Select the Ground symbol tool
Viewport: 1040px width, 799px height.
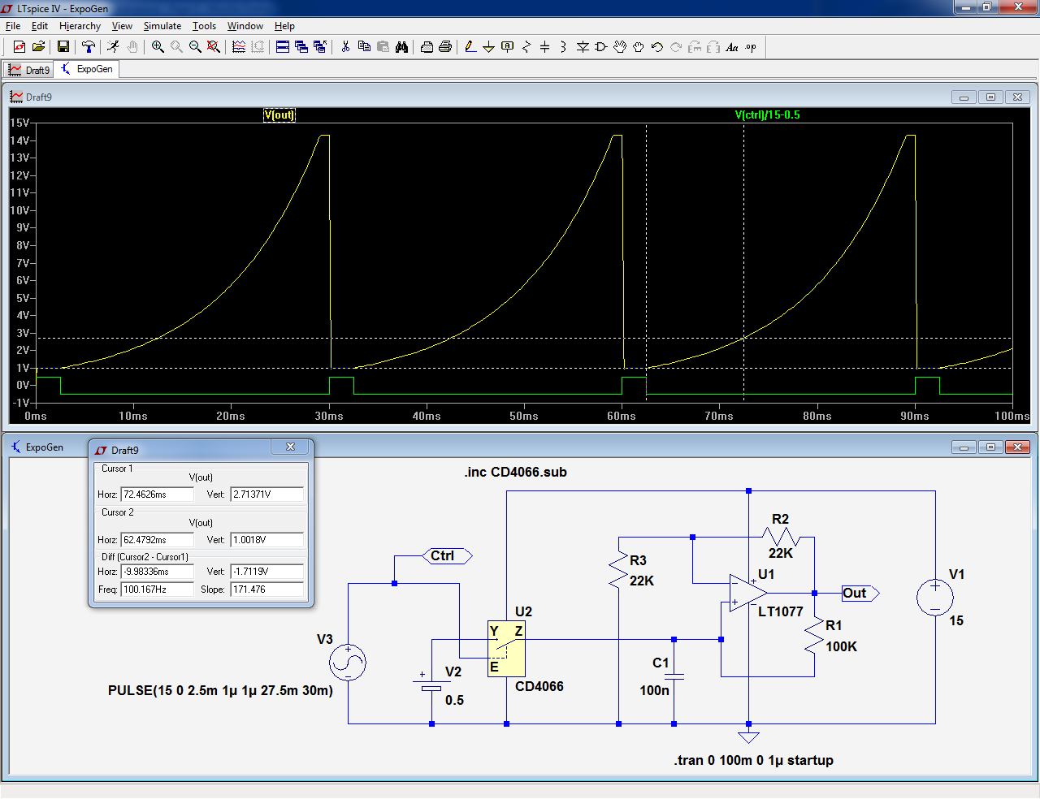(x=488, y=47)
